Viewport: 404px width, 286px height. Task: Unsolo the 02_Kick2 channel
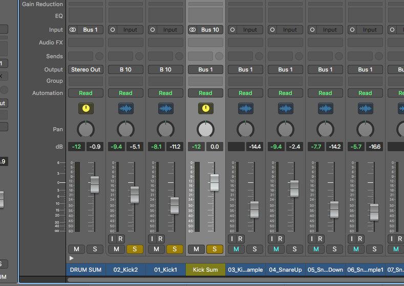(135, 249)
